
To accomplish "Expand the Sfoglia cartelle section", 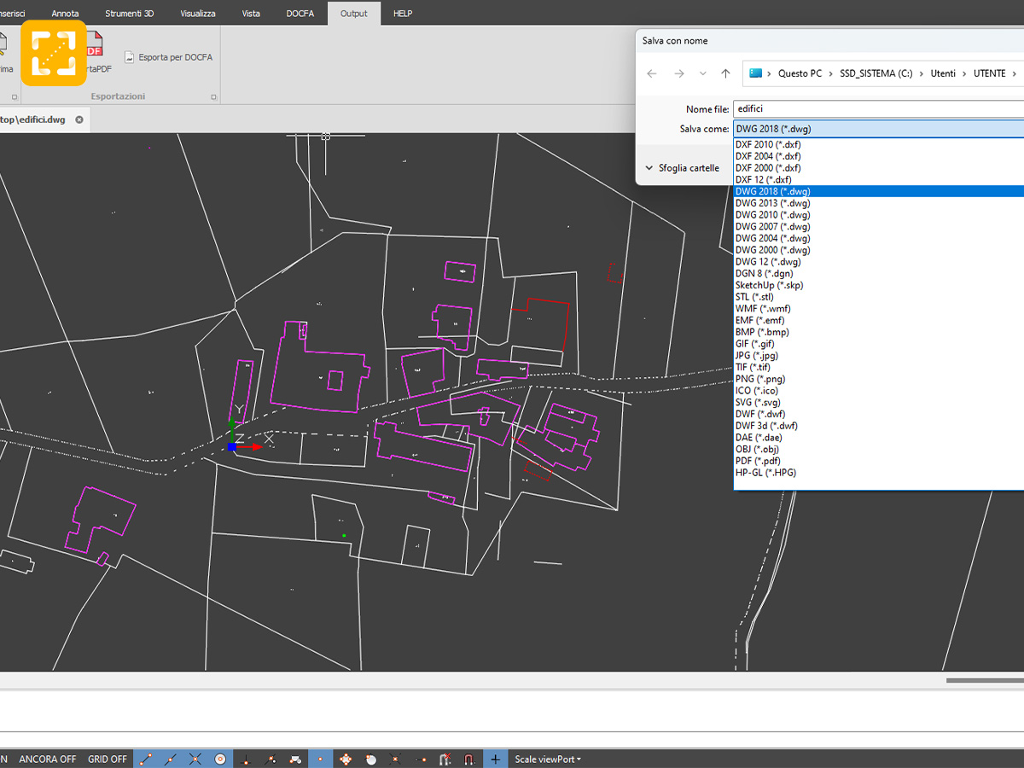I will pyautogui.click(x=682, y=168).
